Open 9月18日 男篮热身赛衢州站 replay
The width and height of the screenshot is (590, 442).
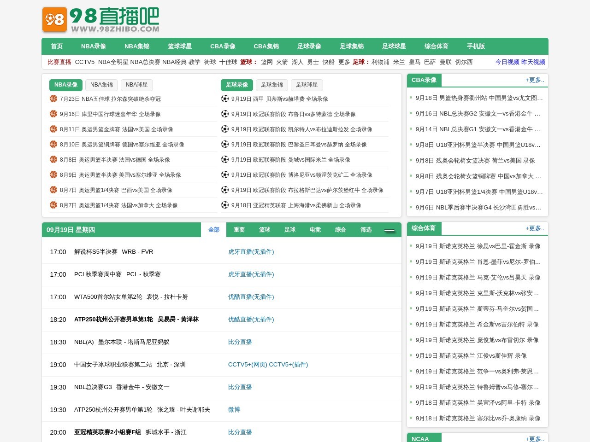479,98
